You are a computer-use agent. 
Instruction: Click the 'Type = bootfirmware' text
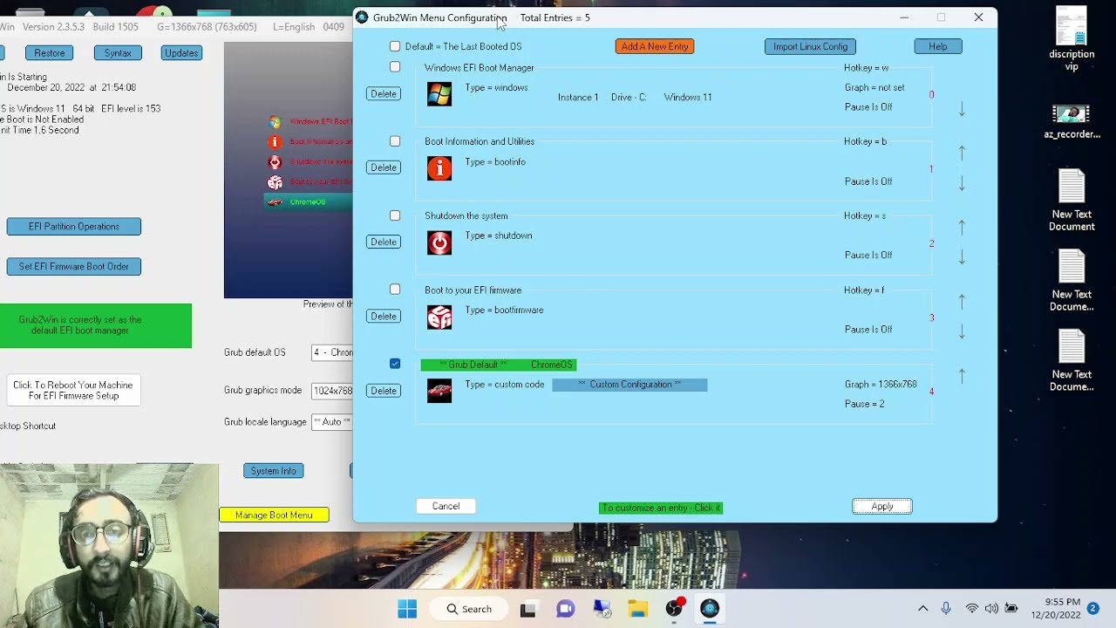[504, 311]
